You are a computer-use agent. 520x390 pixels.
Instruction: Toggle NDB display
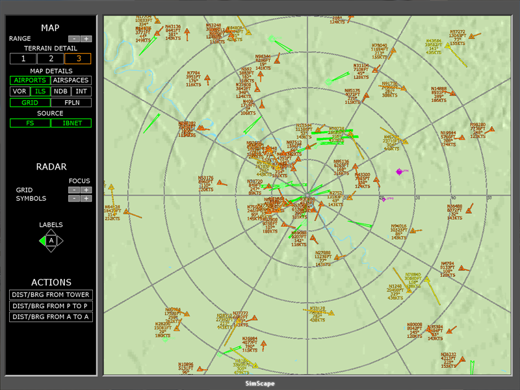[x=60, y=92]
